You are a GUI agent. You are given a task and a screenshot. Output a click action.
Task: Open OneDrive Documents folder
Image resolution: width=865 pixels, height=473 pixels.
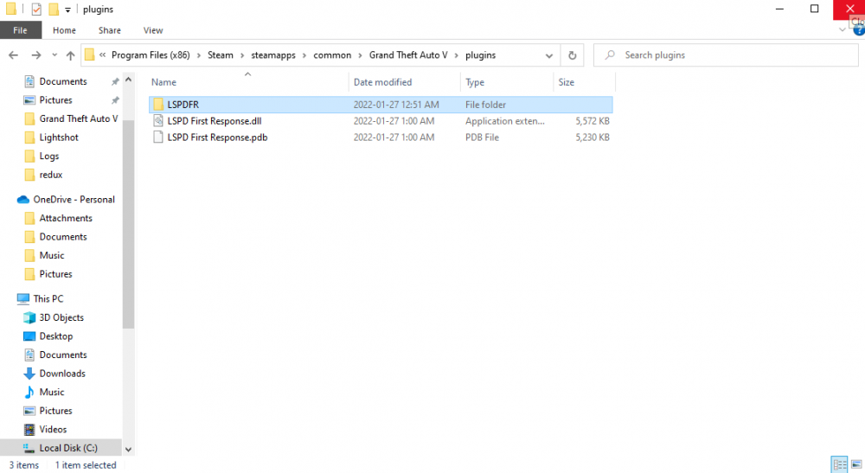[63, 237]
